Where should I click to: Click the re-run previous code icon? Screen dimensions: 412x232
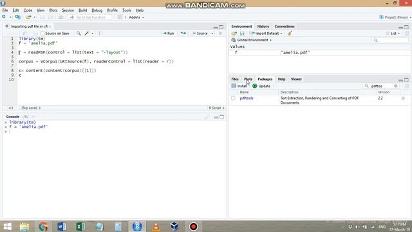pyautogui.click(x=183, y=33)
